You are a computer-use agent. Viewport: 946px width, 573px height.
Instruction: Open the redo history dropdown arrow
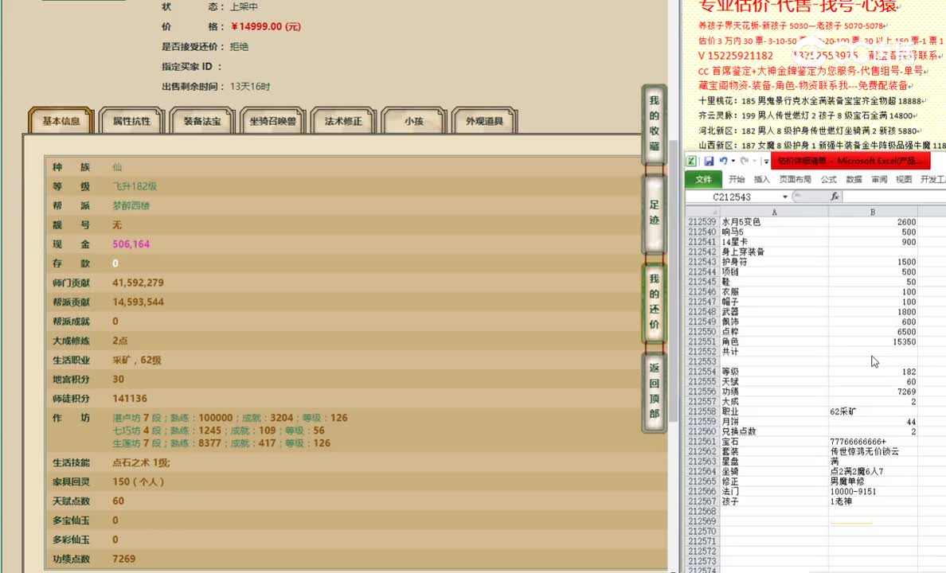click(x=754, y=161)
